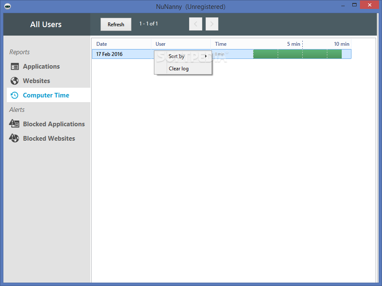Click the 1 - 1 of 1 page counter

click(x=149, y=24)
